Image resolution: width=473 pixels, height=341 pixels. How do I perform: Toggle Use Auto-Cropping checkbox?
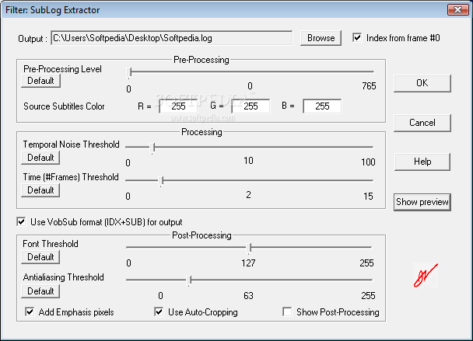point(159,311)
